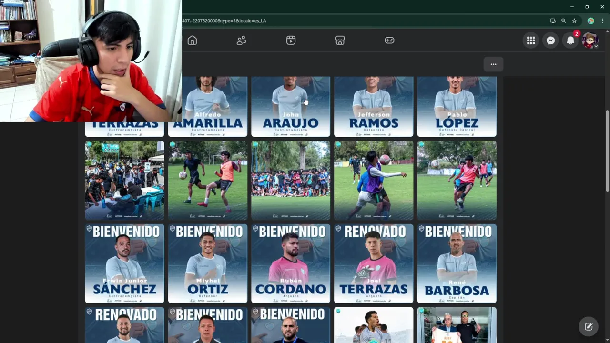This screenshot has height=343, width=610.
Task: Open Chrome's three-dot menu
Action: (602, 20)
